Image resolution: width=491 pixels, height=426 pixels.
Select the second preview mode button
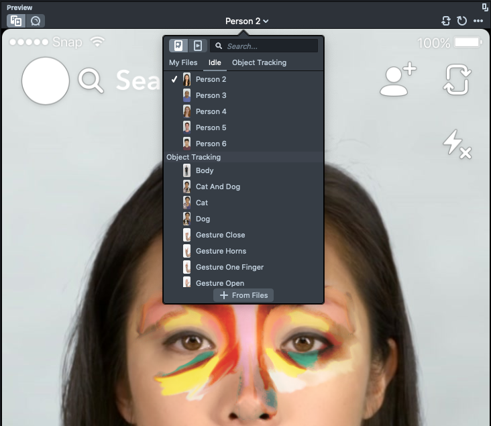coord(36,21)
